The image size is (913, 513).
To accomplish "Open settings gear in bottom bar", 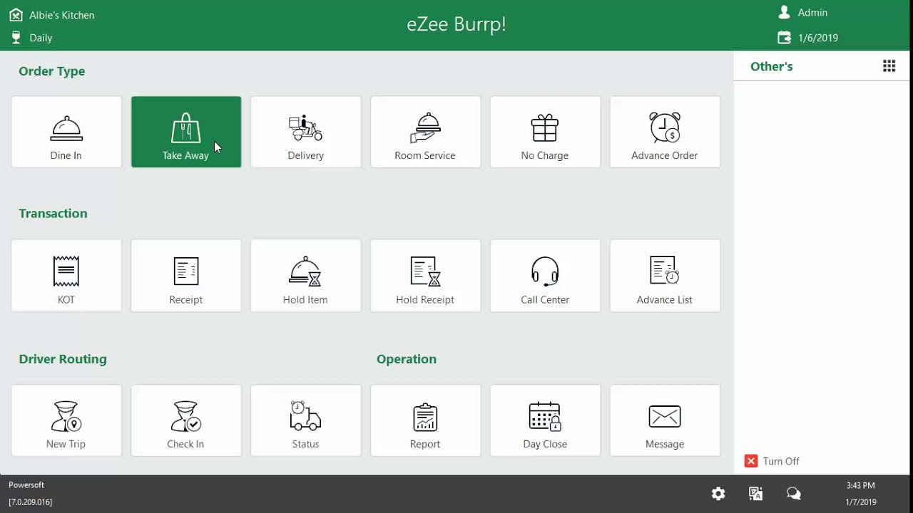I will pyautogui.click(x=718, y=494).
